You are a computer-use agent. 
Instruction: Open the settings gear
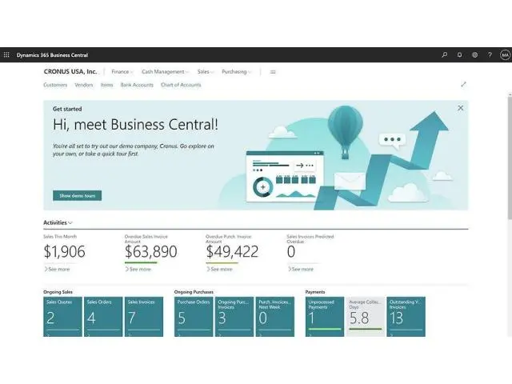click(x=474, y=55)
